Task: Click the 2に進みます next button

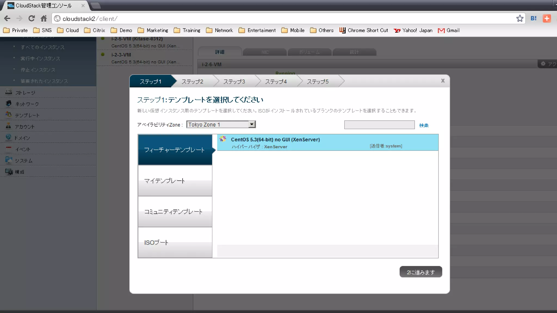Action: [420, 272]
